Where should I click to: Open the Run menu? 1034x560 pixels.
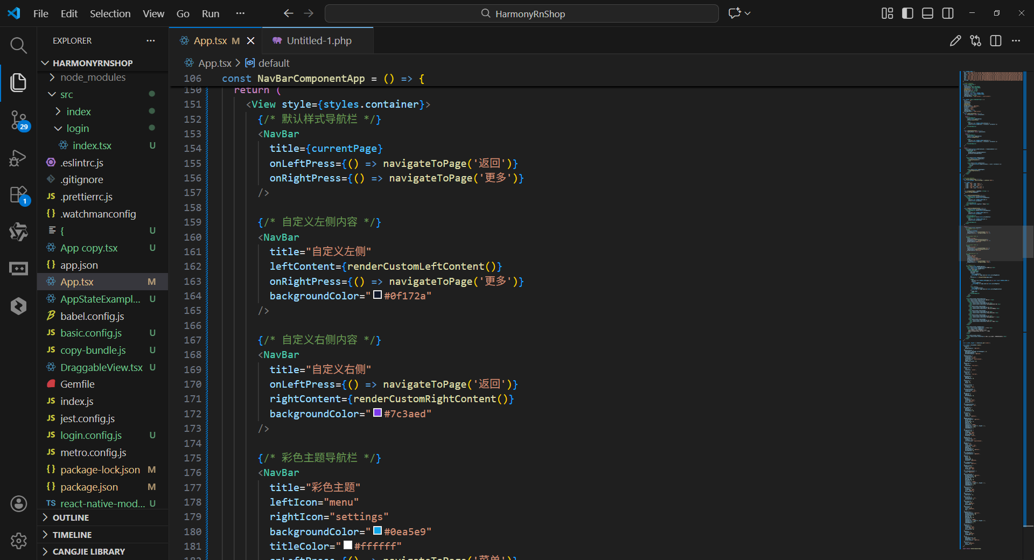211,13
